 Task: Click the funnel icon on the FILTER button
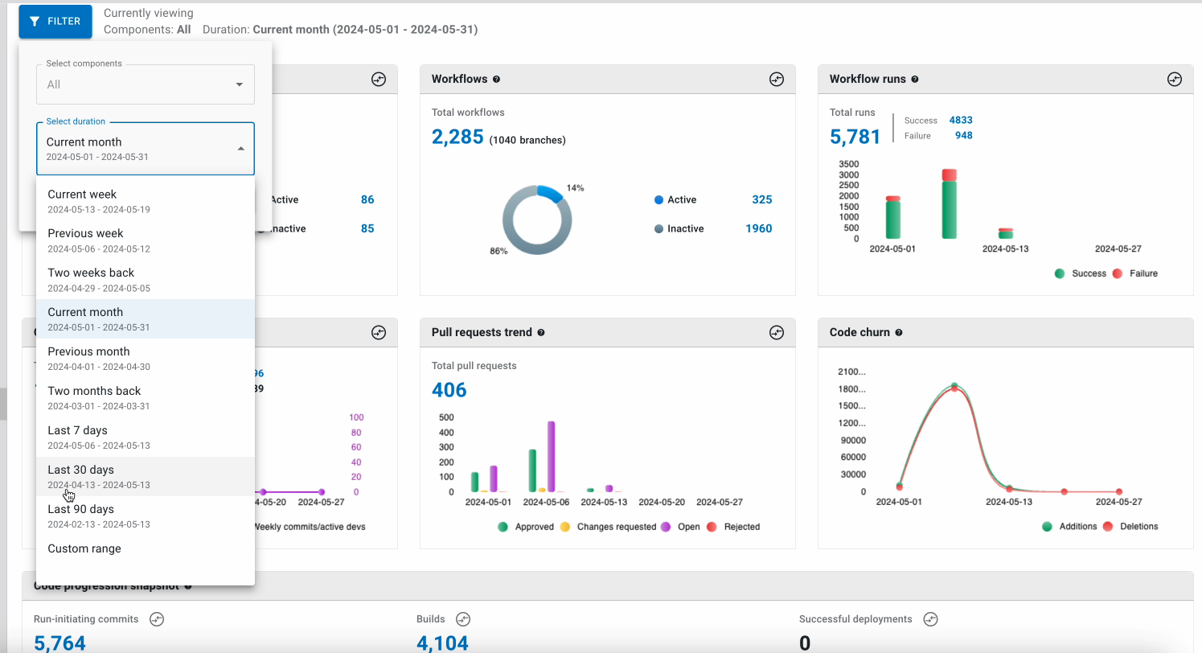(33, 22)
